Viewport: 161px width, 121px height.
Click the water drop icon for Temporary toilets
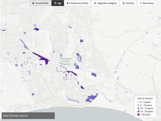click(68, 3)
